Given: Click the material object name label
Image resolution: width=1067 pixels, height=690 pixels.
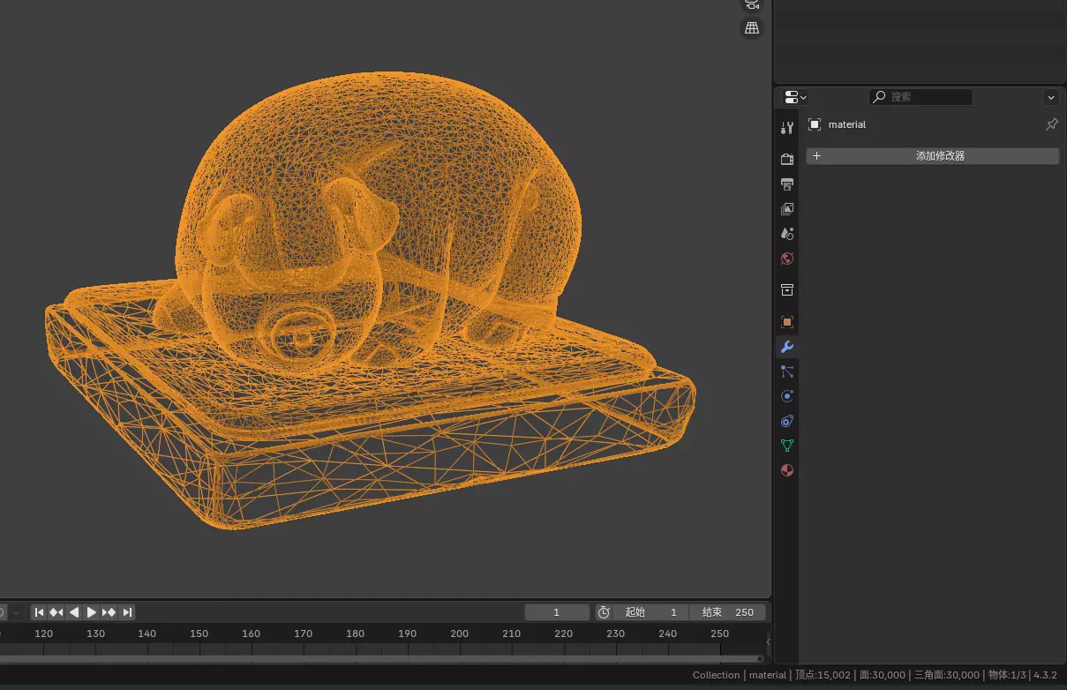Looking at the screenshot, I should pyautogui.click(x=846, y=124).
